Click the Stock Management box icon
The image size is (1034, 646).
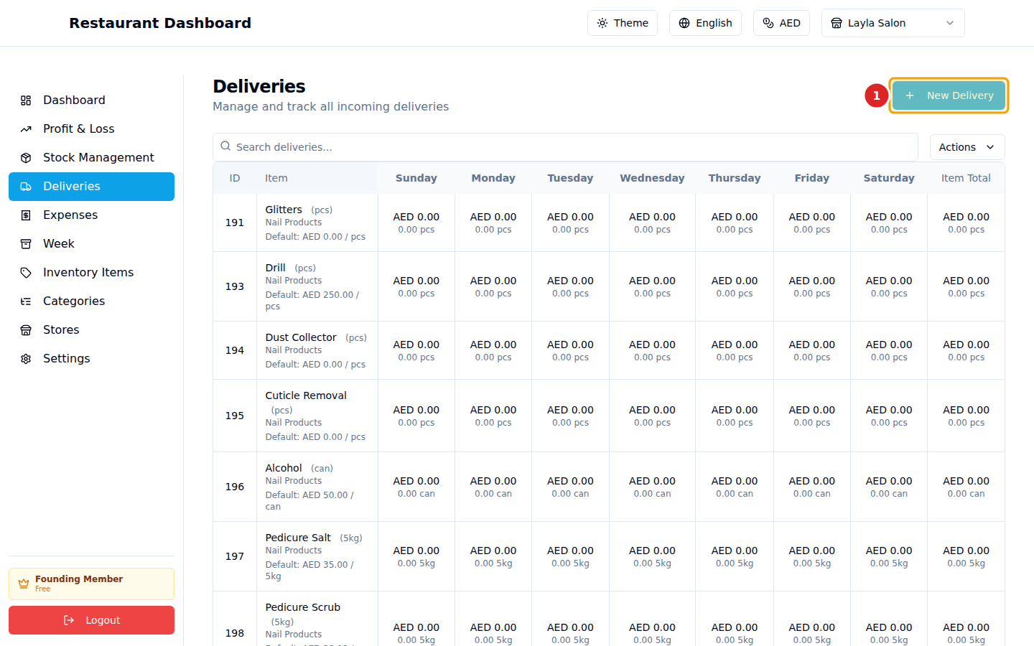(26, 158)
